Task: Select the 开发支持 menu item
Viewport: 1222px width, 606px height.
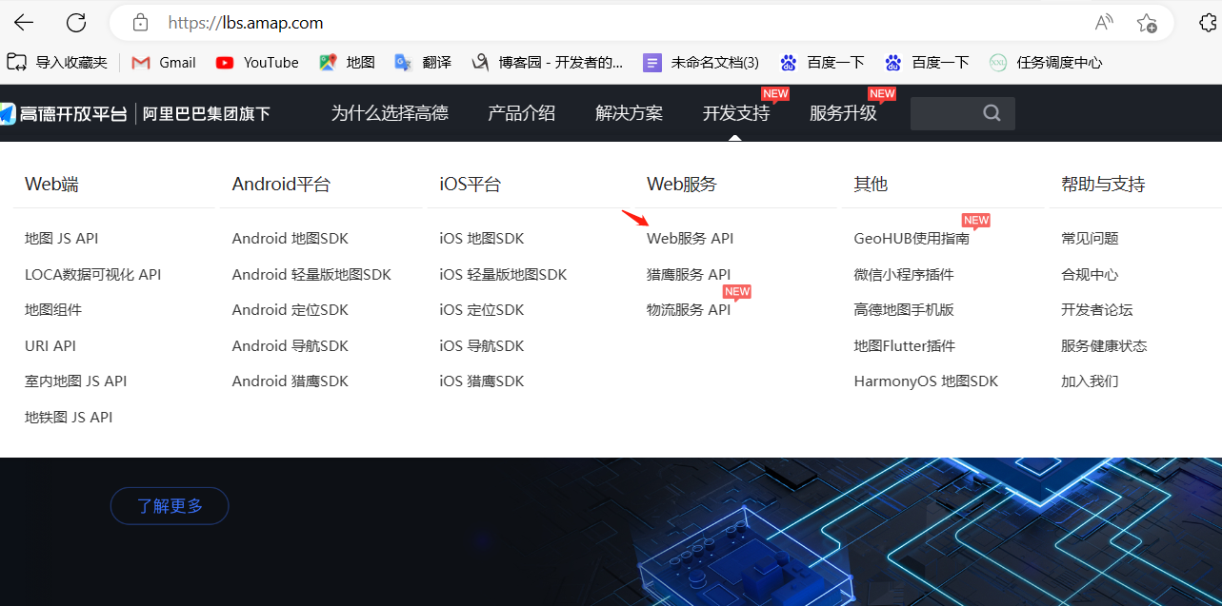Action: click(x=734, y=112)
